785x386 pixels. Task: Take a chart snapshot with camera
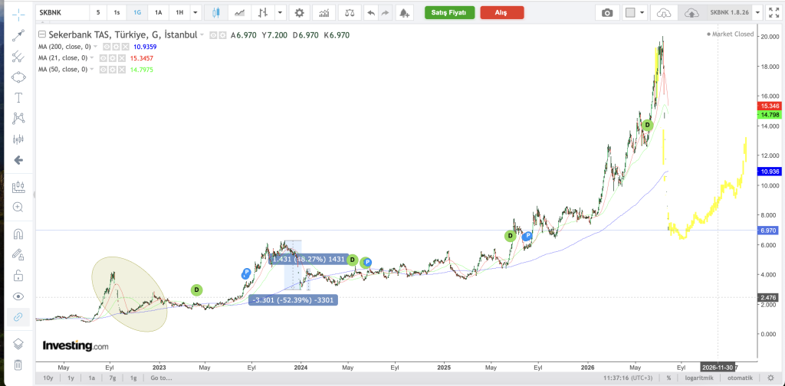(x=607, y=12)
